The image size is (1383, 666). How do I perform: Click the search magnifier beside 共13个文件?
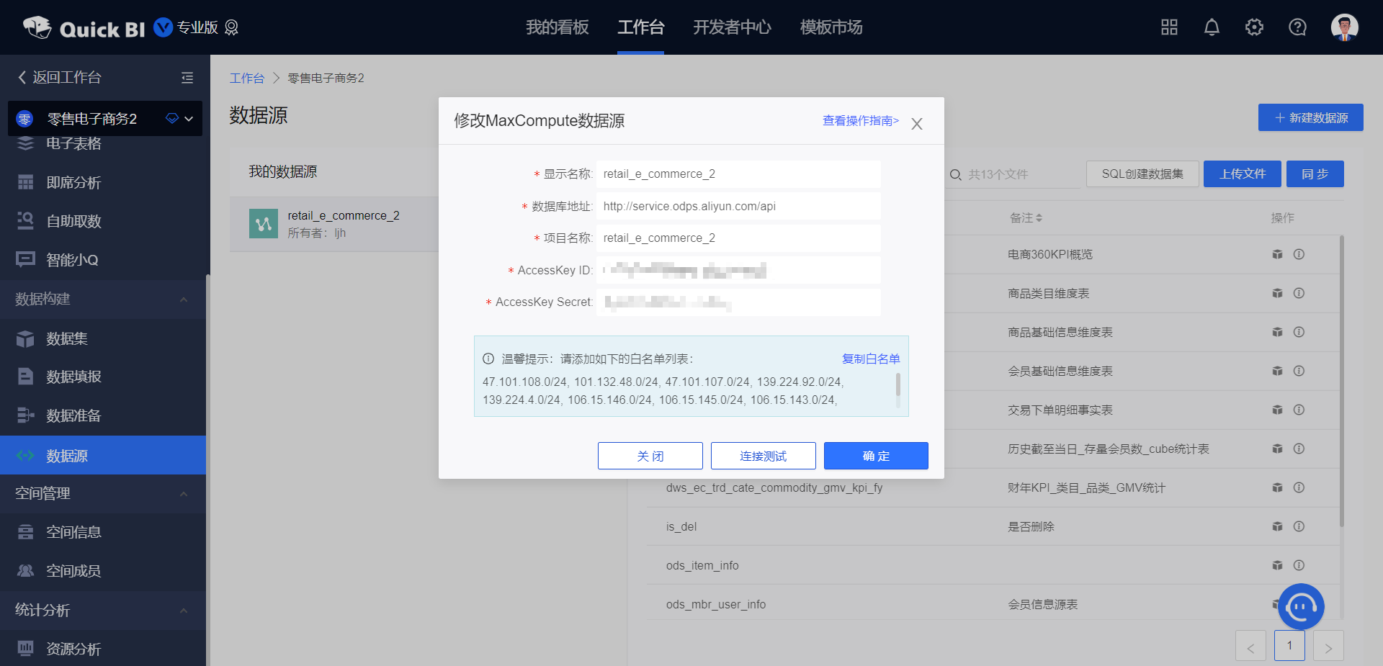pyautogui.click(x=955, y=174)
